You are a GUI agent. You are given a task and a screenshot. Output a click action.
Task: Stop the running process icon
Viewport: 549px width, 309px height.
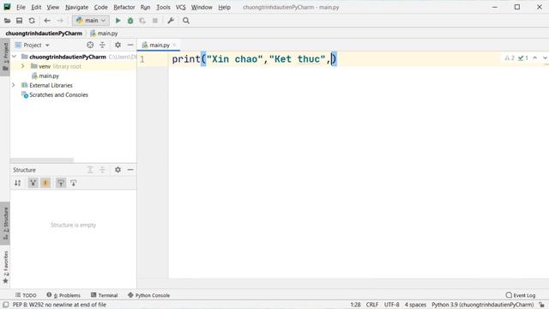(x=154, y=21)
